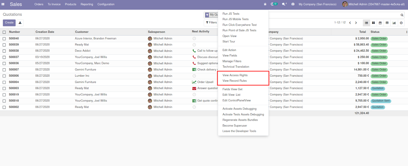Switch to calendar view icon
Image resolution: width=408 pixels, height=166 pixels.
point(380,23)
